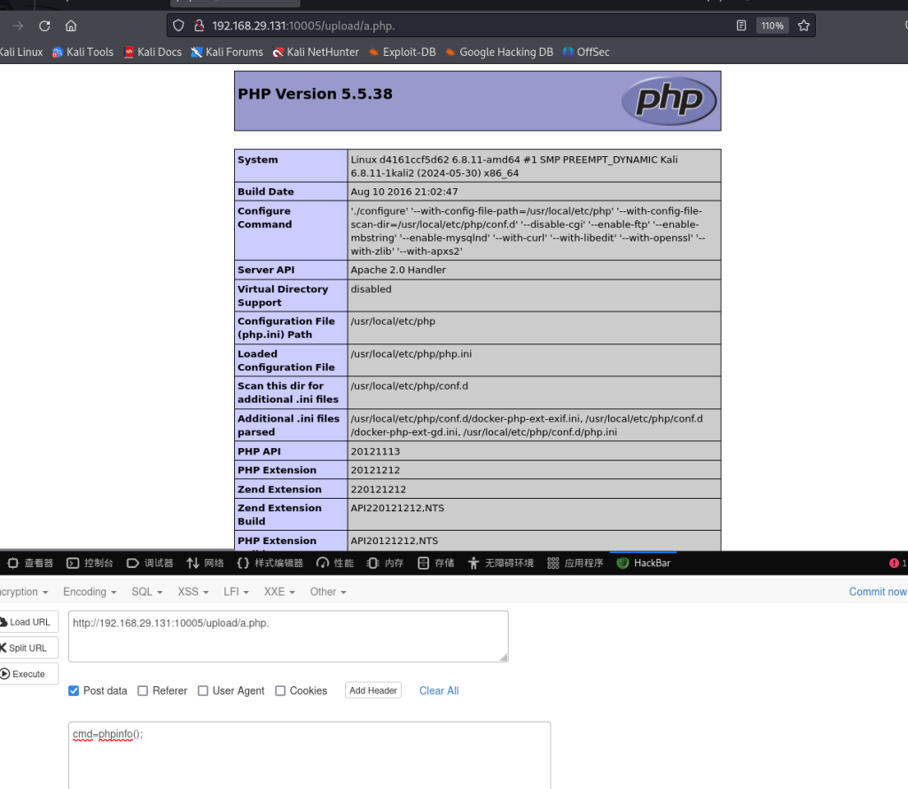908x789 pixels.
Task: Toggle reader view icon in address bar
Action: click(x=741, y=26)
